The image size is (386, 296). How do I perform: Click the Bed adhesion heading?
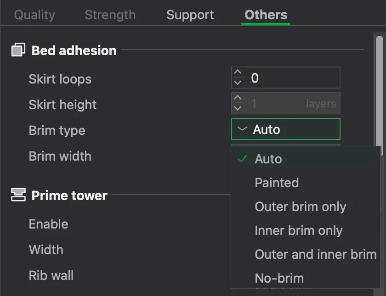tap(74, 50)
